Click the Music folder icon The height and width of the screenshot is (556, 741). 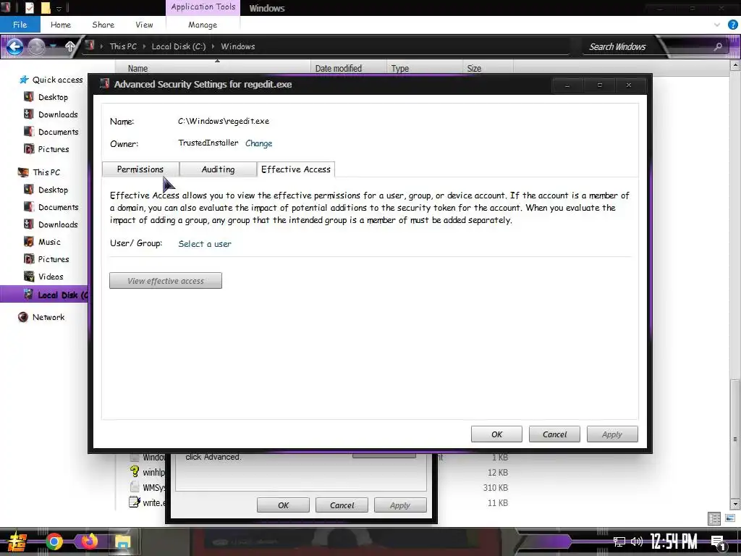pyautogui.click(x=29, y=242)
